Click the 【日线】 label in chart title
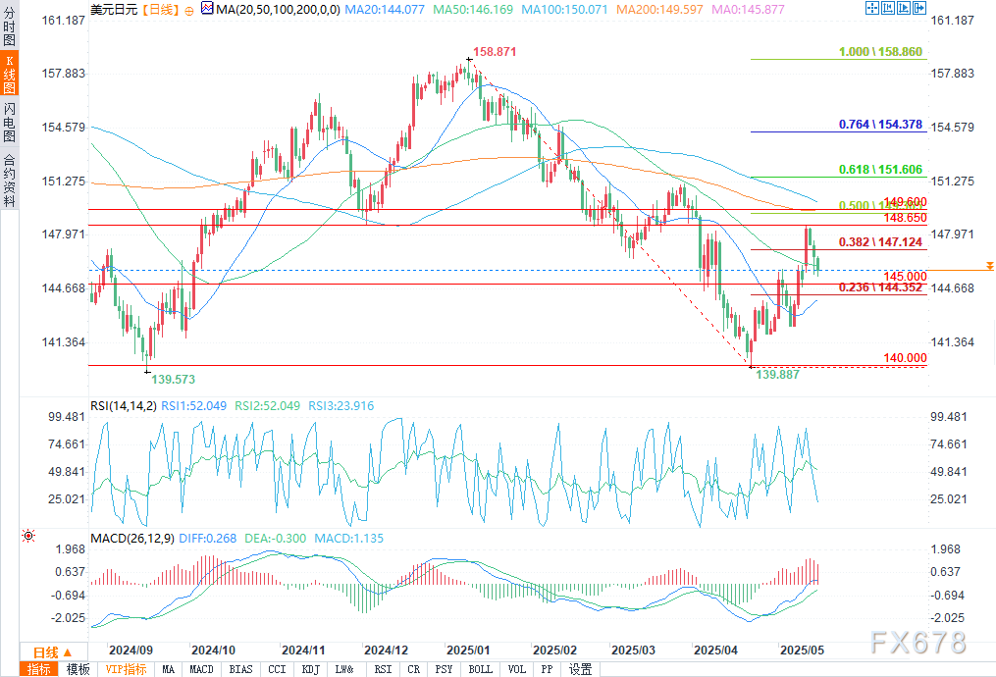Image resolution: width=996 pixels, height=677 pixels. point(159,10)
